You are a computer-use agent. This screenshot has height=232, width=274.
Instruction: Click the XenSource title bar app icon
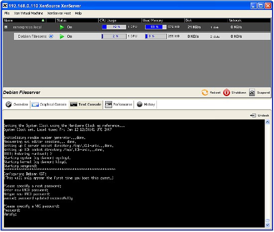pos(5,6)
